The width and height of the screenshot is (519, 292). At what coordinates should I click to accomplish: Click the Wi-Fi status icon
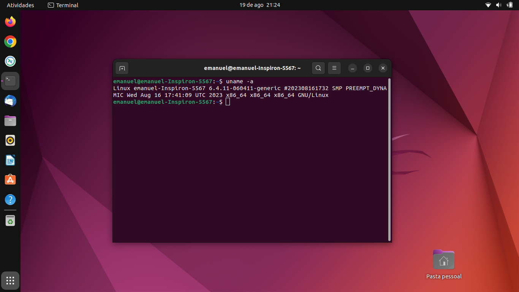[488, 5]
